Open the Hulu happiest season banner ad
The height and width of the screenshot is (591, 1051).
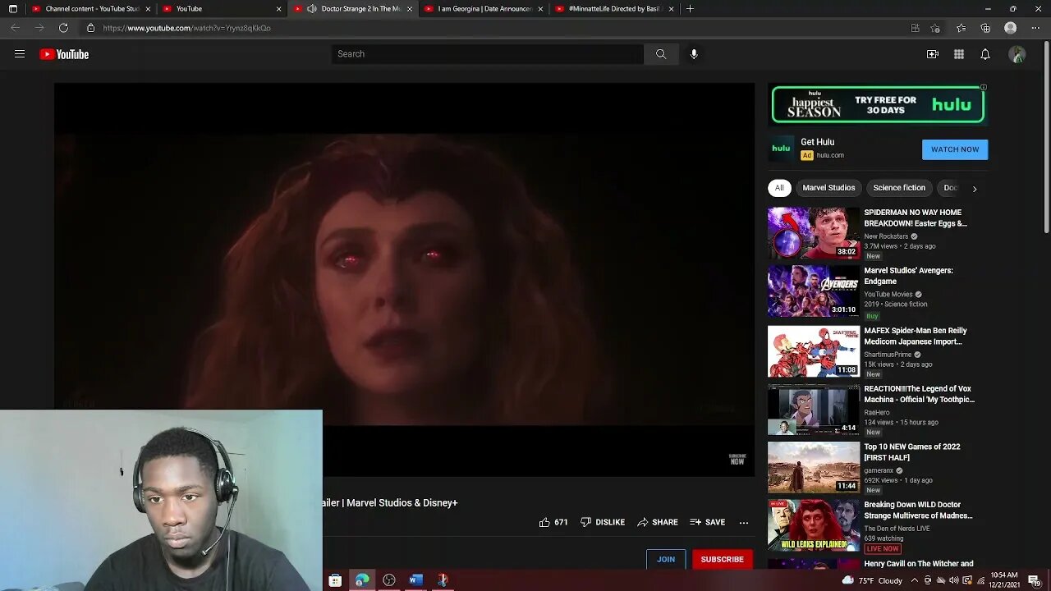tap(878, 104)
